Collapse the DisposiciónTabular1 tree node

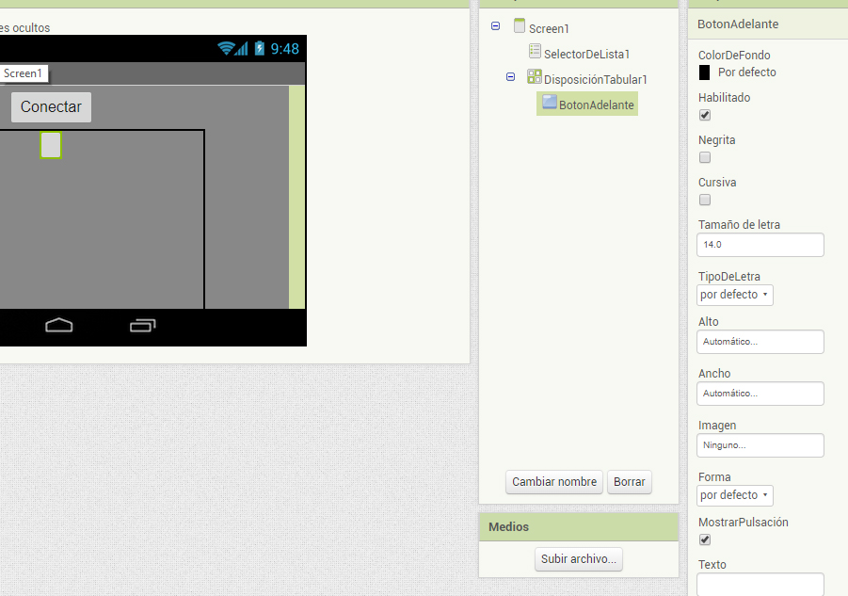click(x=511, y=78)
